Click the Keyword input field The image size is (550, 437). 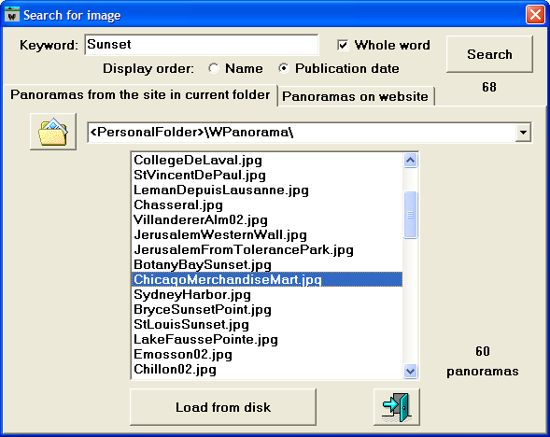tap(202, 45)
